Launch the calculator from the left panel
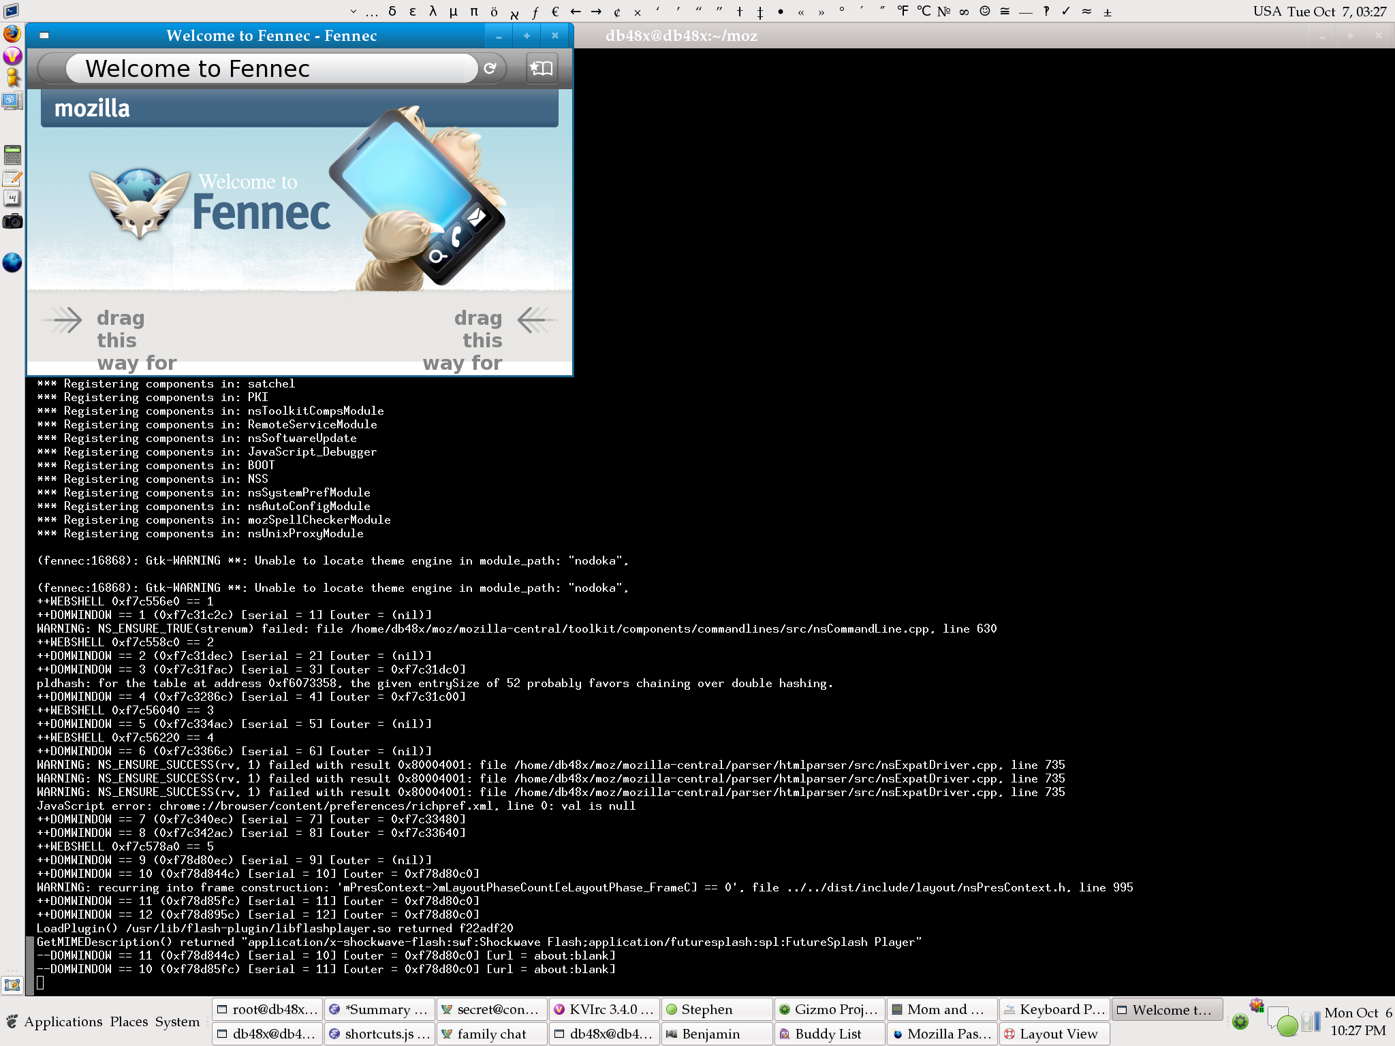The height and width of the screenshot is (1046, 1395). [x=12, y=155]
